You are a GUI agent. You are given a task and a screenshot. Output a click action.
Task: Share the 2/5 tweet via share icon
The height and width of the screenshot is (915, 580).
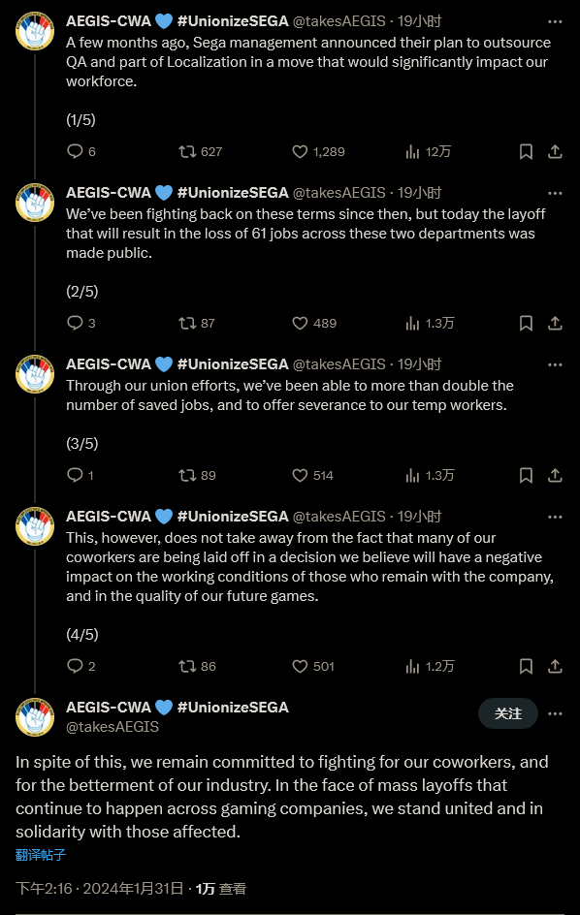pyautogui.click(x=555, y=324)
